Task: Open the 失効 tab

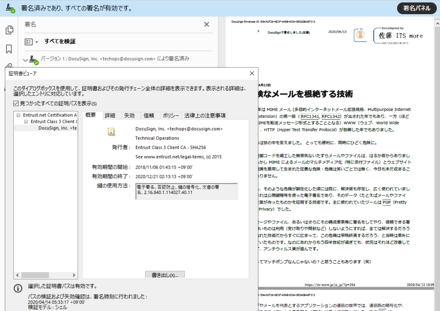Action: (x=129, y=115)
